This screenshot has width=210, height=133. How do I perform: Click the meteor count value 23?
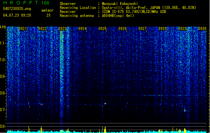(48, 15)
